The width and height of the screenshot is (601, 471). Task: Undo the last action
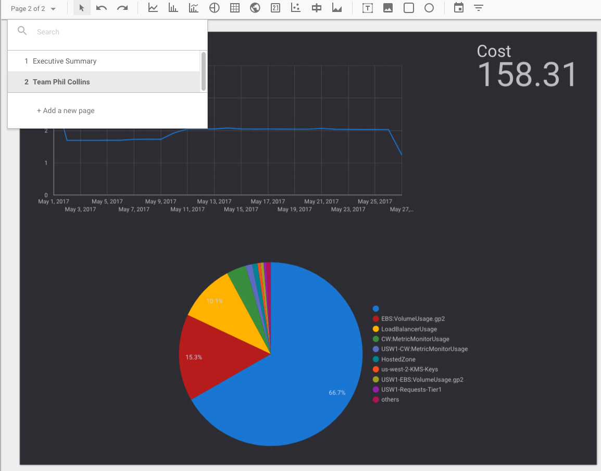tap(102, 8)
